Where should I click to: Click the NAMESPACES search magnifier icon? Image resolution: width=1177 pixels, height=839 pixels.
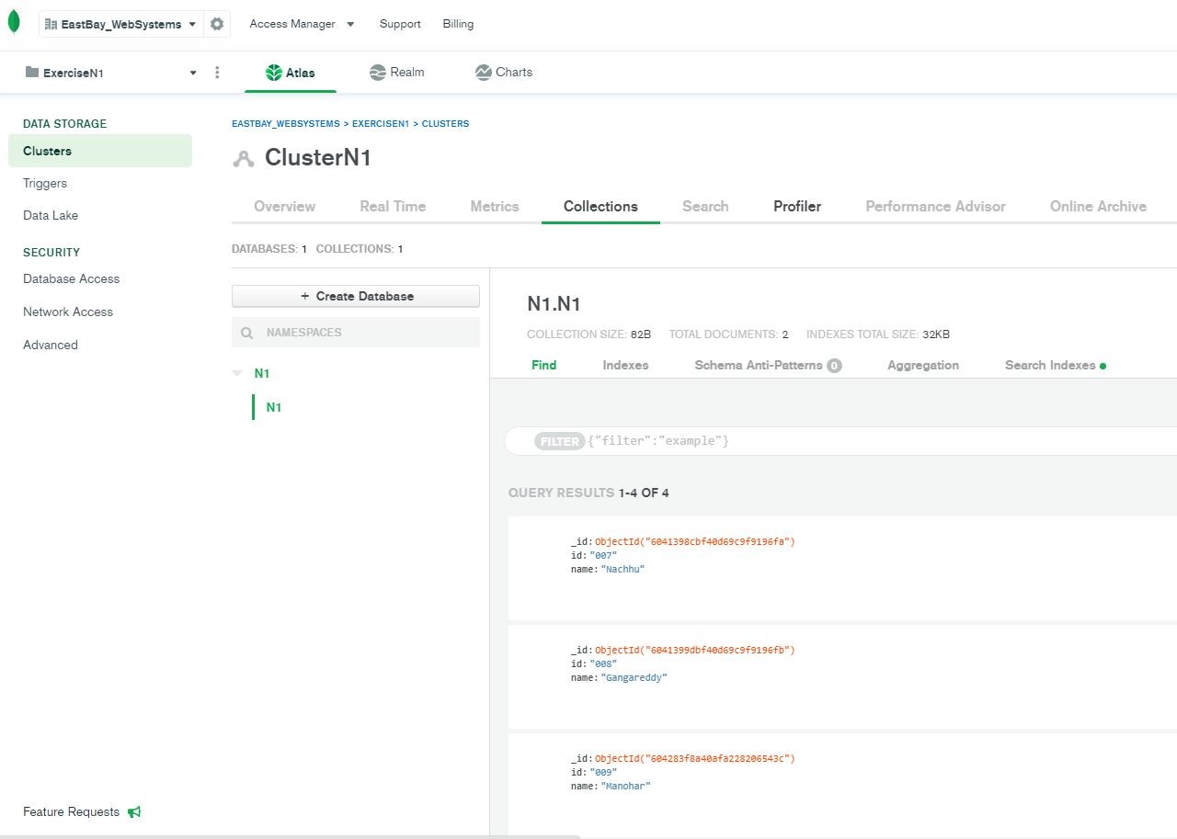pyautogui.click(x=246, y=333)
